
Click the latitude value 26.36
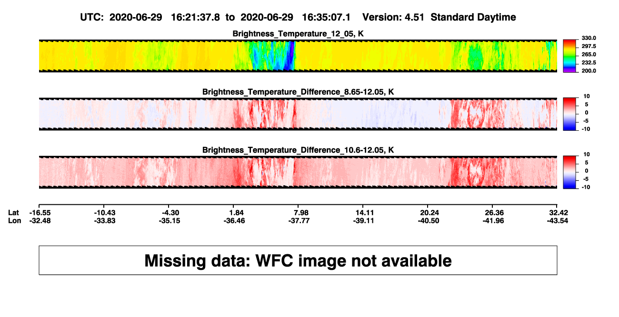pyautogui.click(x=494, y=212)
